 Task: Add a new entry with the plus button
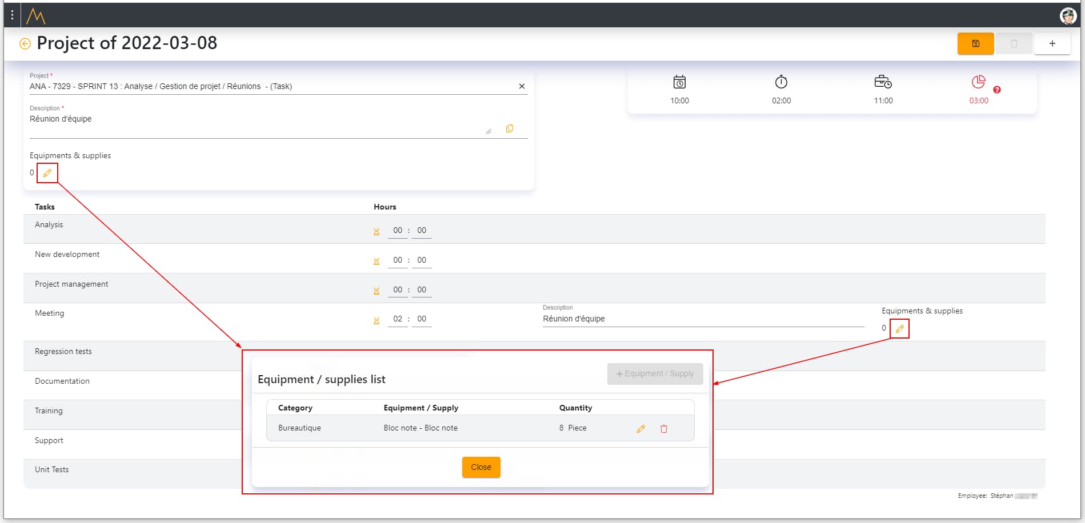click(1052, 43)
